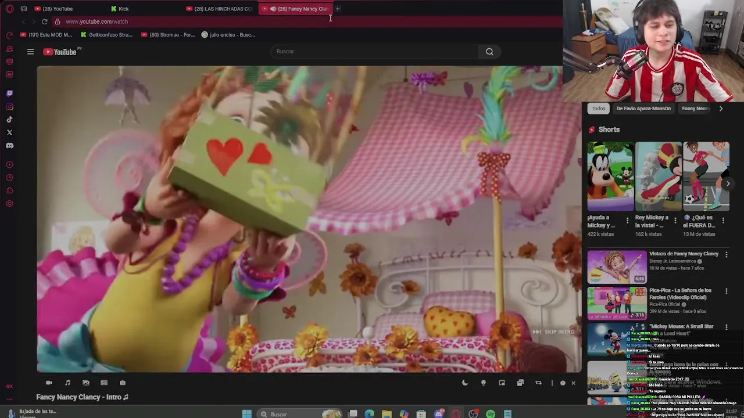Reload the YouTube page
Viewport: 744px width, 418px height.
(44, 21)
